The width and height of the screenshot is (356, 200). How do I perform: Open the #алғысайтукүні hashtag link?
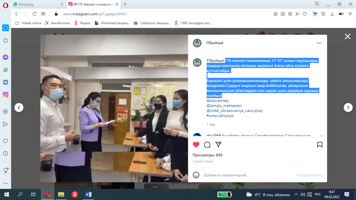[x=220, y=116]
